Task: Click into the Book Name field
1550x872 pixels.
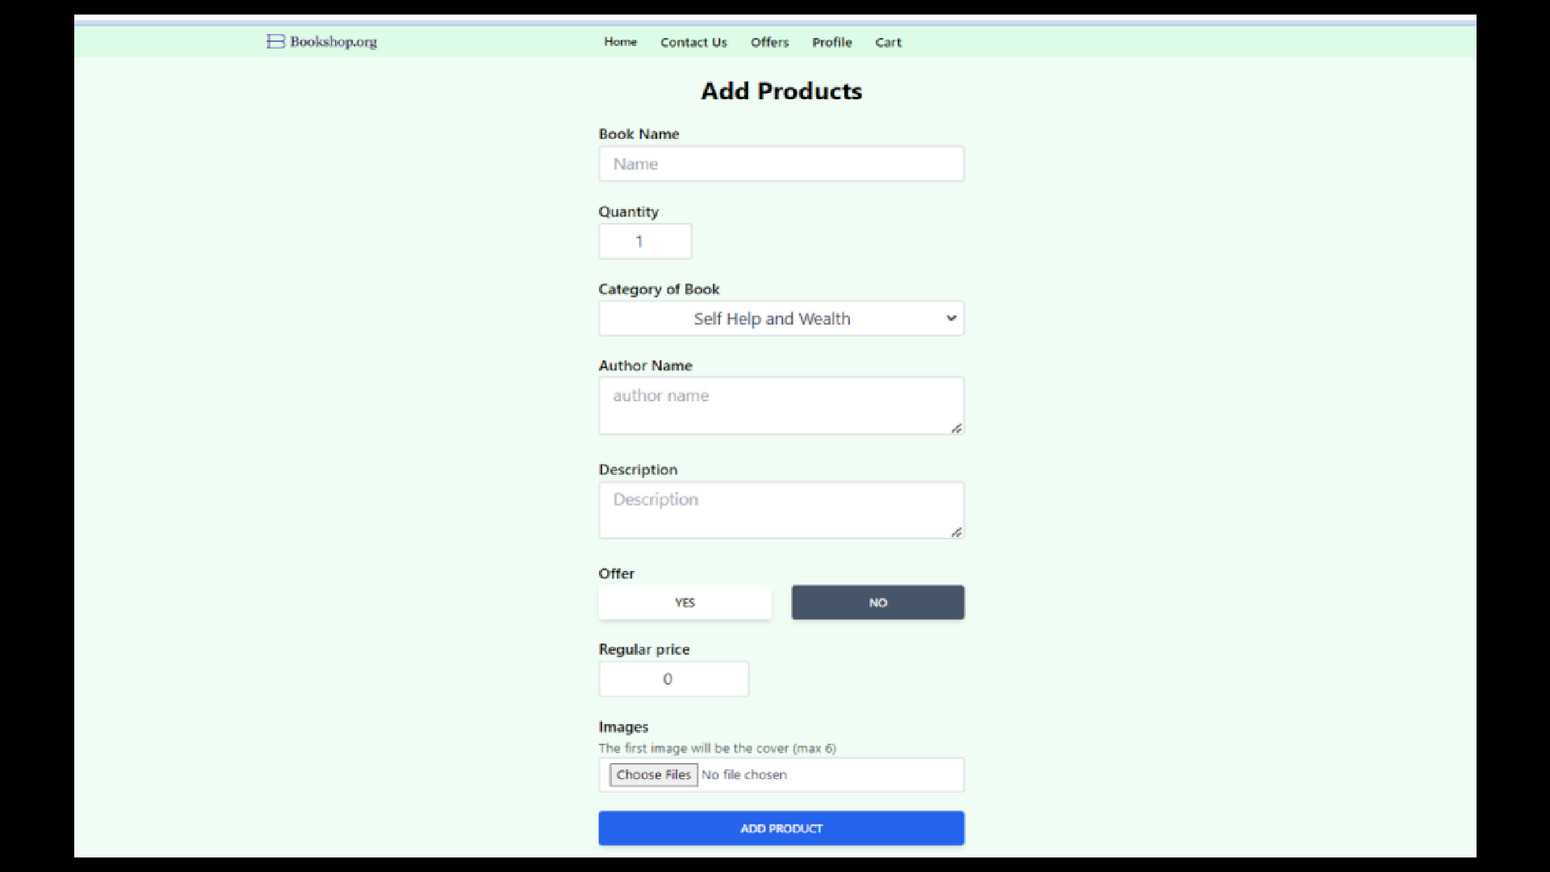Action: (780, 164)
